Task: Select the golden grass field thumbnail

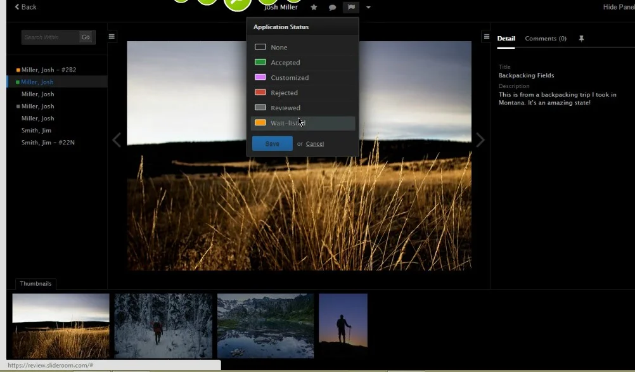Action: [x=61, y=326]
